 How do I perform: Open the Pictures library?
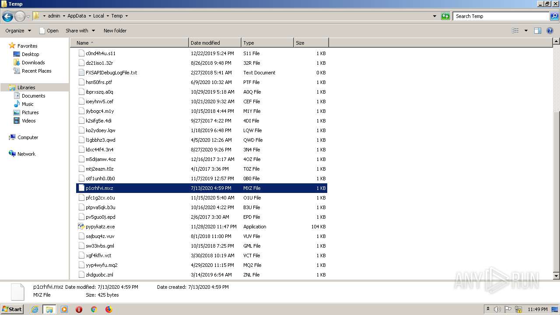coord(30,112)
